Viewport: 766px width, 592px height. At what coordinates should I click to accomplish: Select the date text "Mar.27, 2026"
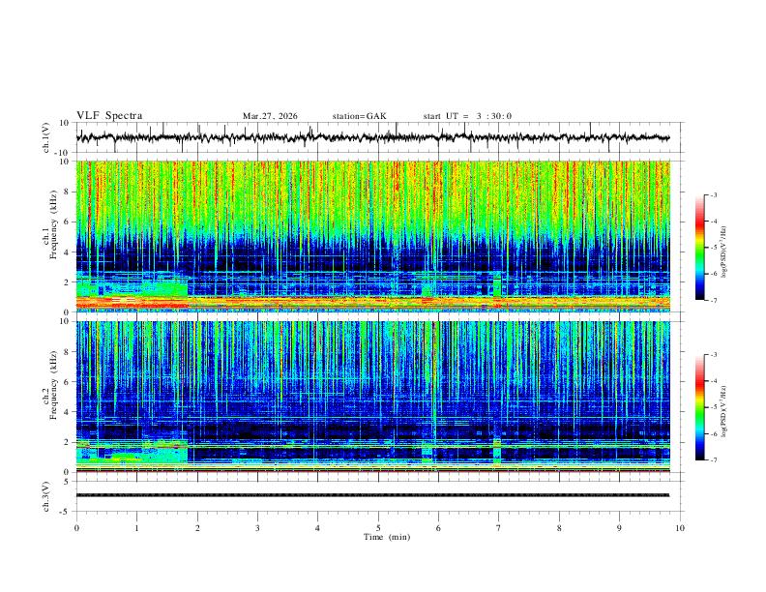270,116
